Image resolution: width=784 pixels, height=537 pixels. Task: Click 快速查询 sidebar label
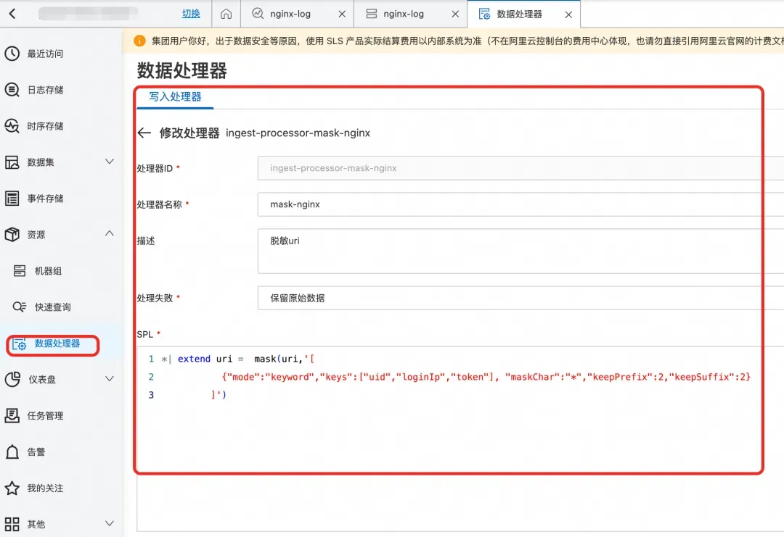[x=52, y=307]
